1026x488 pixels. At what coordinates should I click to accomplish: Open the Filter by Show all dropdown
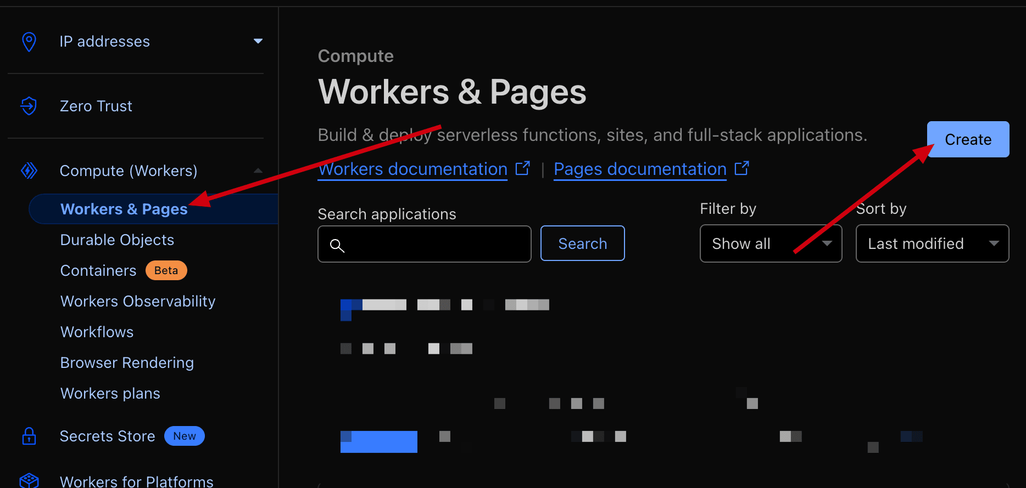771,243
